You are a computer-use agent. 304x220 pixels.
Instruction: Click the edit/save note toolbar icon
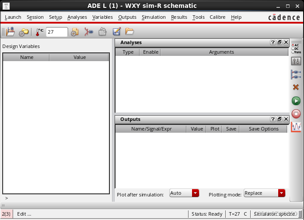point(116,31)
